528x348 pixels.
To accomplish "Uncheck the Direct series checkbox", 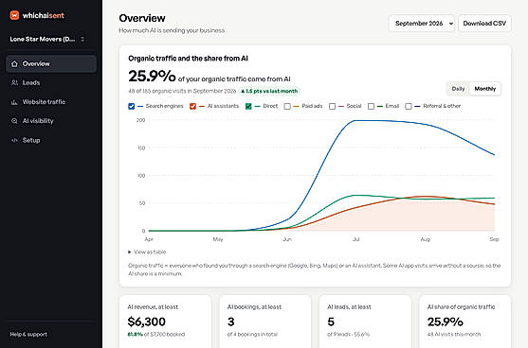I will pos(248,106).
